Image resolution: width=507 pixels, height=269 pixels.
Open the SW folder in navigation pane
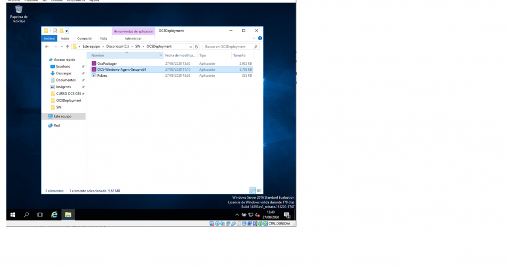[x=58, y=107]
